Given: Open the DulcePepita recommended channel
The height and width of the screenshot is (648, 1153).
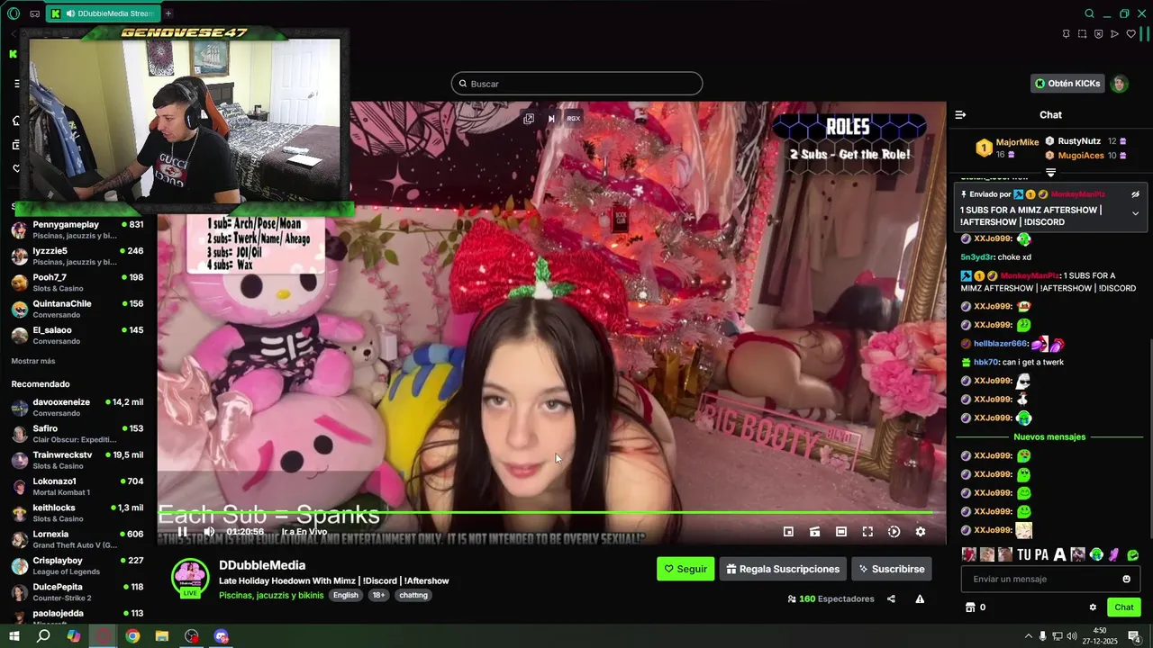Looking at the screenshot, I should click(x=77, y=591).
